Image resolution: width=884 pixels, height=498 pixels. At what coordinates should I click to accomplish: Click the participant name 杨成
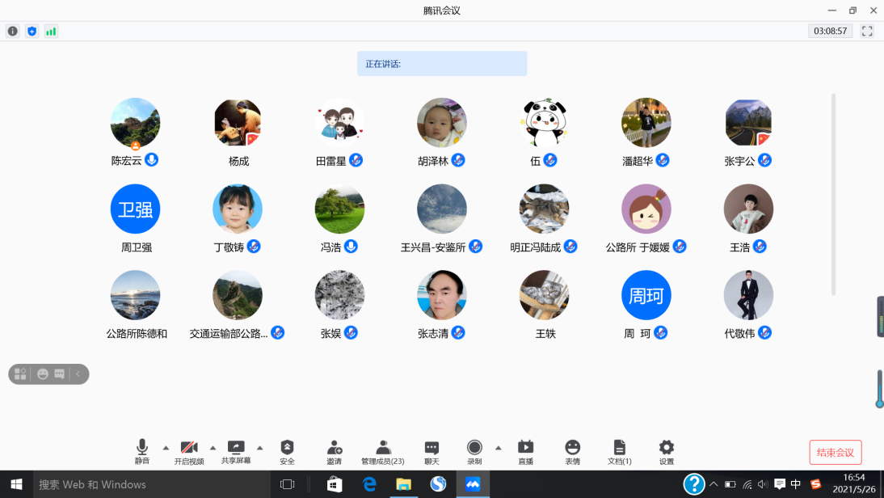click(x=238, y=162)
